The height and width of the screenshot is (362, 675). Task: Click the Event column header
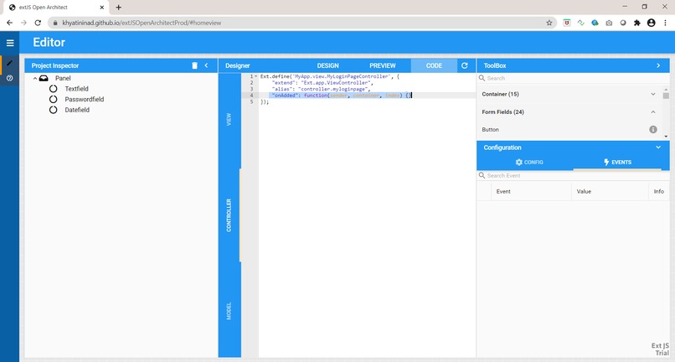click(x=531, y=191)
